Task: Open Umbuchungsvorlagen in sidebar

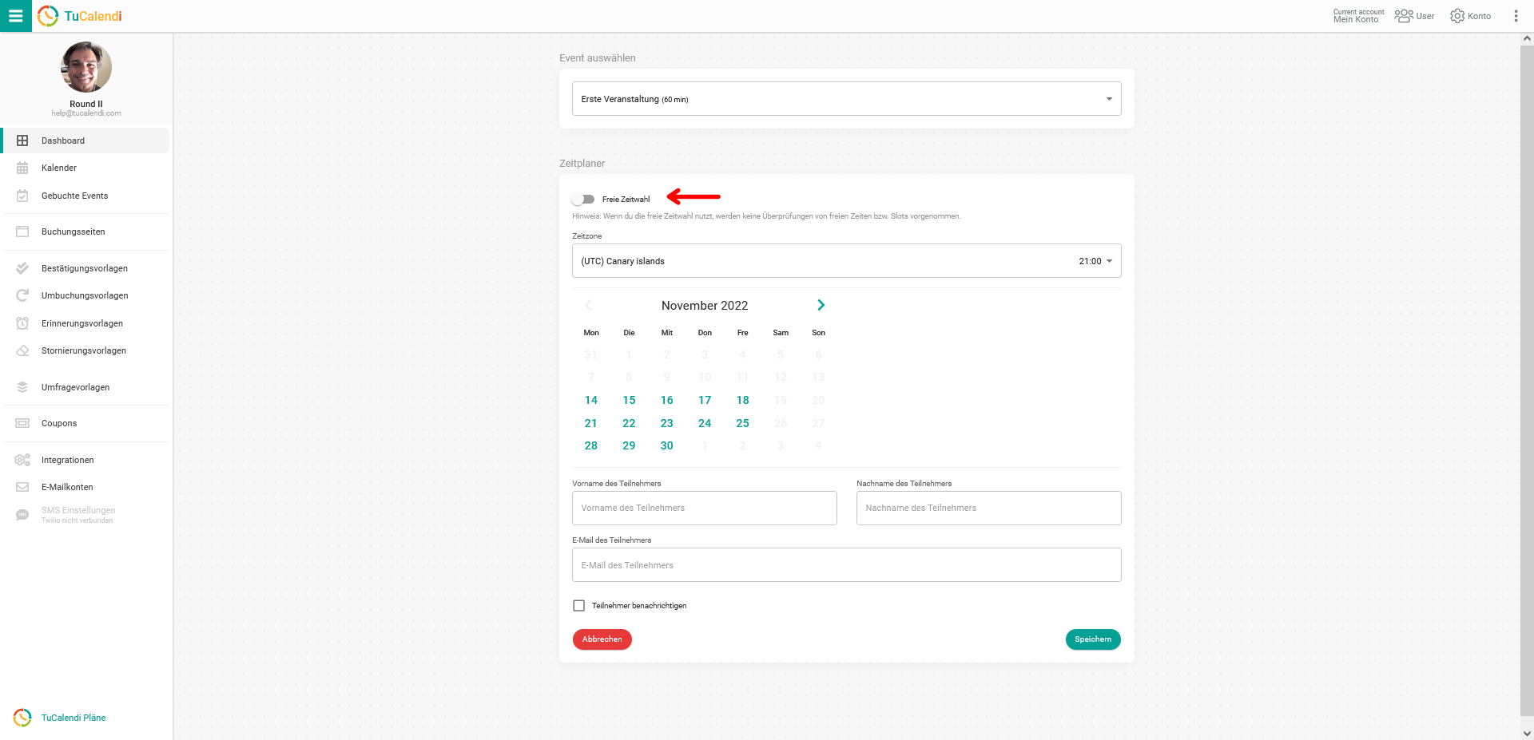Action: pyautogui.click(x=86, y=295)
